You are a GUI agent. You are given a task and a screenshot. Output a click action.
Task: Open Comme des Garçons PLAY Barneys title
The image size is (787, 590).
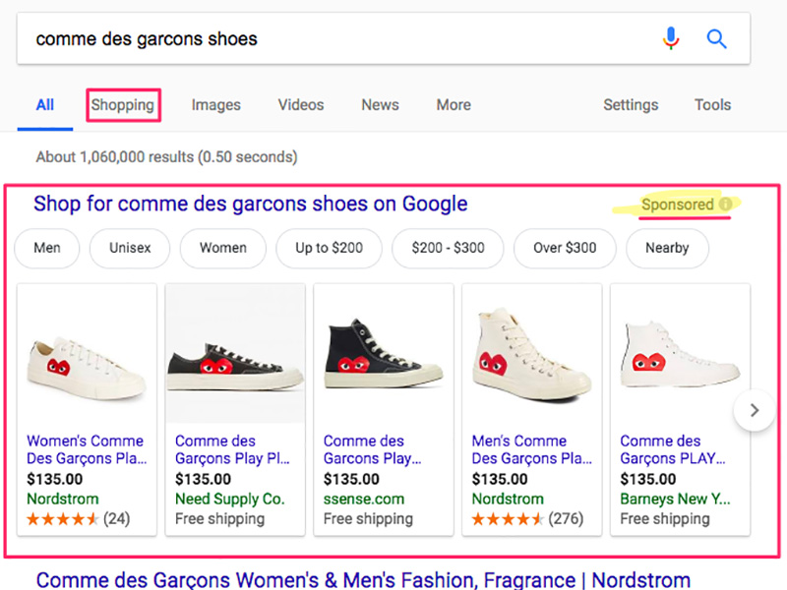(x=673, y=449)
